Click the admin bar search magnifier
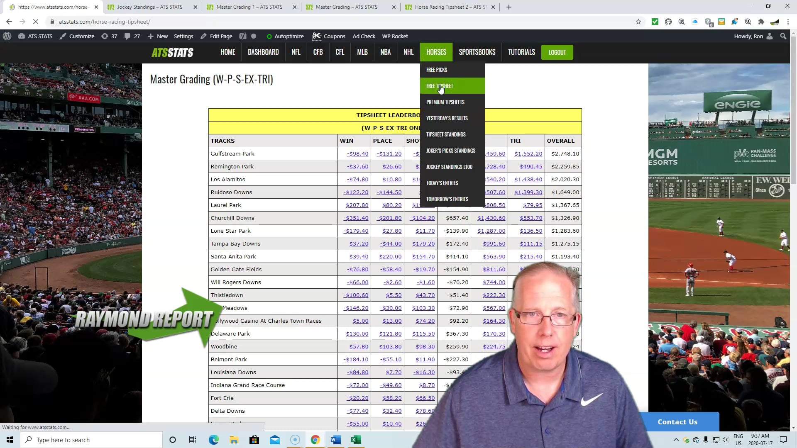Viewport: 797px width, 448px height. click(x=783, y=36)
